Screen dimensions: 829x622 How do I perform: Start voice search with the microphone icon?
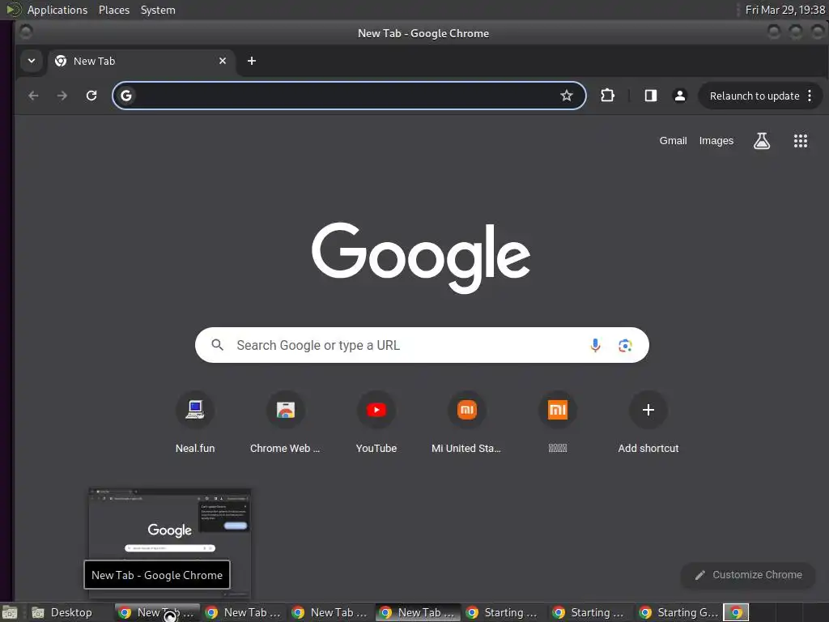[595, 345]
